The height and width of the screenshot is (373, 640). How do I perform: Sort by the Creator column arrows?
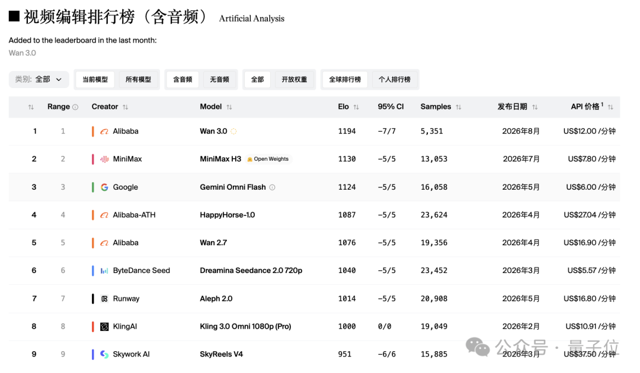click(125, 107)
